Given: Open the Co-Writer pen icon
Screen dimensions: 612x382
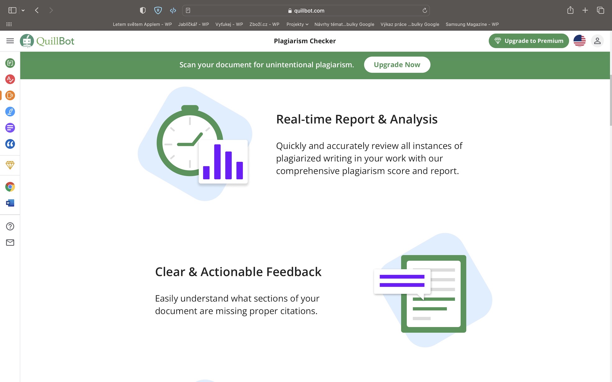Looking at the screenshot, I should tap(10, 112).
